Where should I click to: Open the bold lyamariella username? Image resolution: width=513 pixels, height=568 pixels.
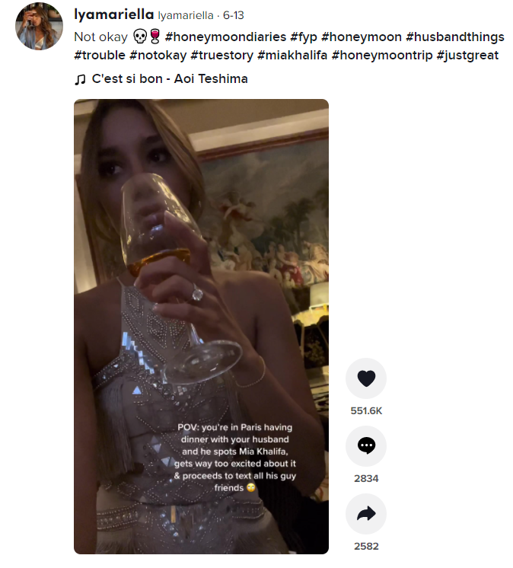pyautogui.click(x=114, y=14)
